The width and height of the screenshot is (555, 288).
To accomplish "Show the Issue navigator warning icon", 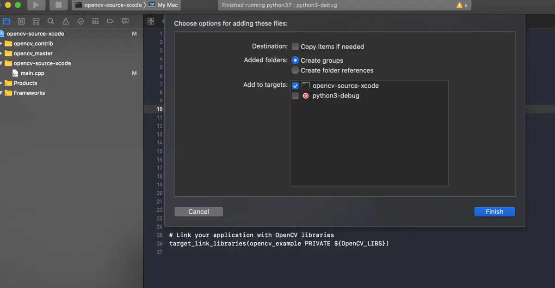I will (65, 21).
